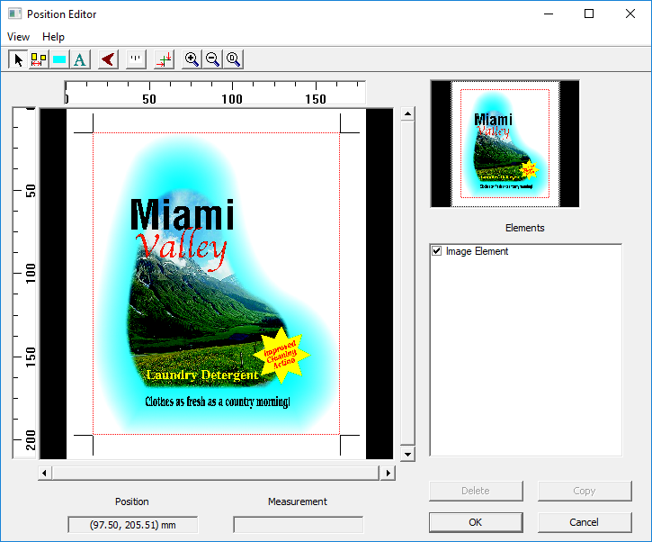Zoom out with the minus magnifier
This screenshot has width=652, height=542.
[212, 59]
